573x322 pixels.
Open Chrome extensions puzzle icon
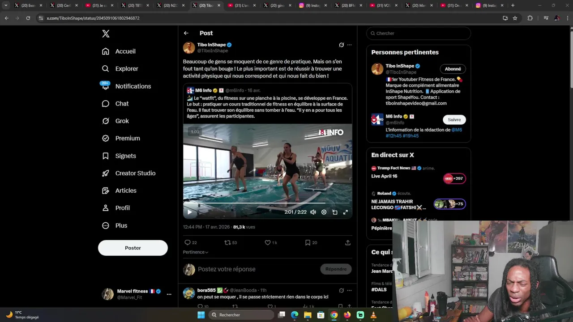coord(530,18)
